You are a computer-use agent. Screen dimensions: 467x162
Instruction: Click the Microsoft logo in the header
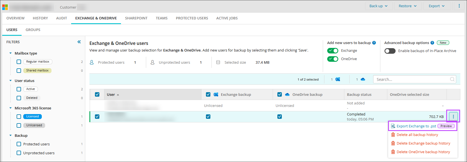[5, 7]
